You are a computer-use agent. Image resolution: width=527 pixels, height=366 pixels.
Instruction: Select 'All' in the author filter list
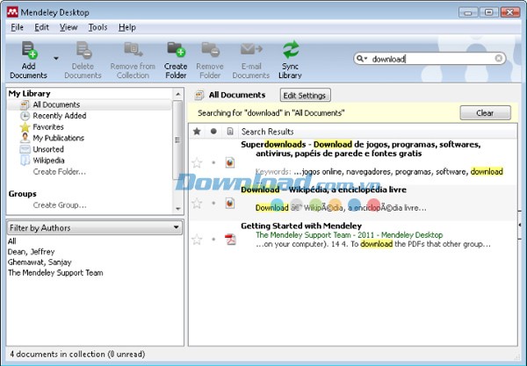[x=11, y=241]
